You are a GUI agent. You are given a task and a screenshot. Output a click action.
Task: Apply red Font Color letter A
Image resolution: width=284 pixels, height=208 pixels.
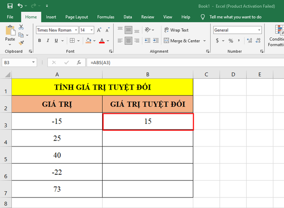(102, 41)
